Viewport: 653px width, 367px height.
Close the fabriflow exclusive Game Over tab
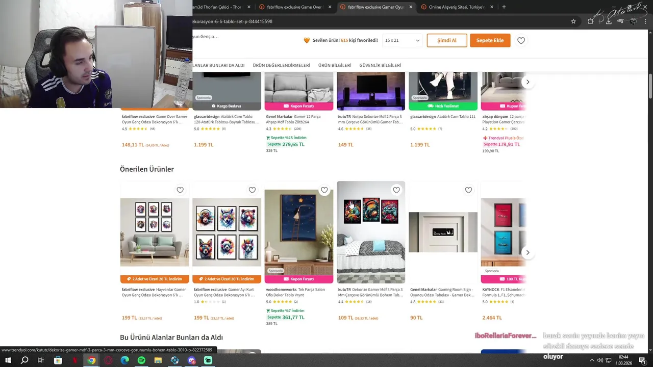[330, 7]
